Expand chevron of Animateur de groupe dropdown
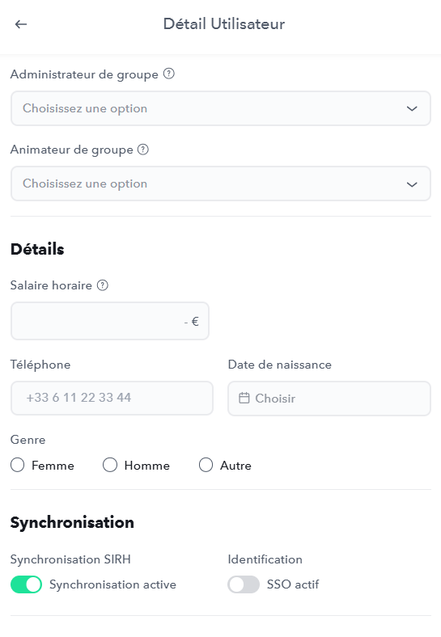Image resolution: width=441 pixels, height=637 pixels. pyautogui.click(x=412, y=184)
